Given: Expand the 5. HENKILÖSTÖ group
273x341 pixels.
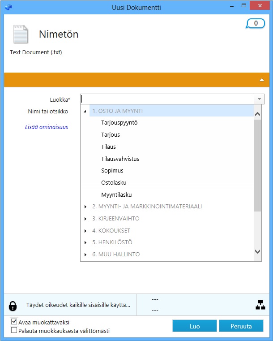Looking at the screenshot, I should tap(85, 242).
